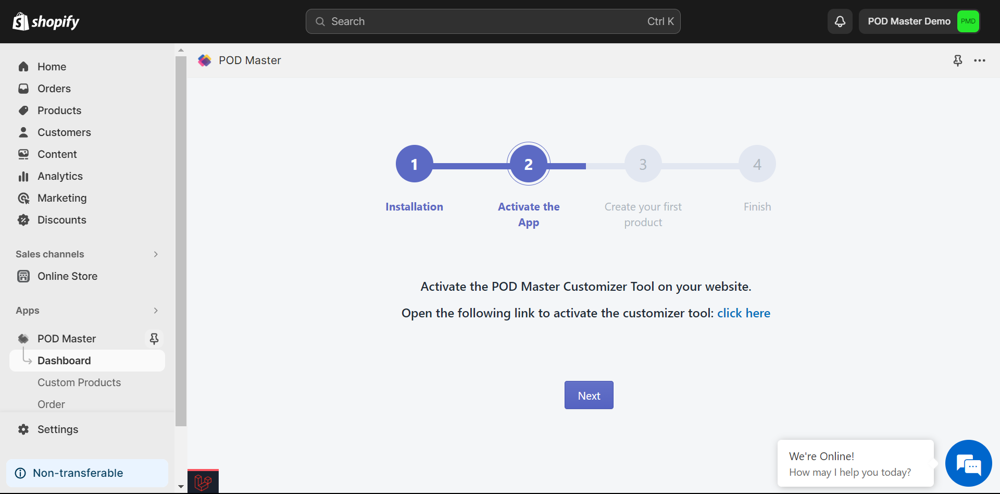Screen dimensions: 1000x494
Task: Click the PMD account avatar
Action: click(968, 21)
